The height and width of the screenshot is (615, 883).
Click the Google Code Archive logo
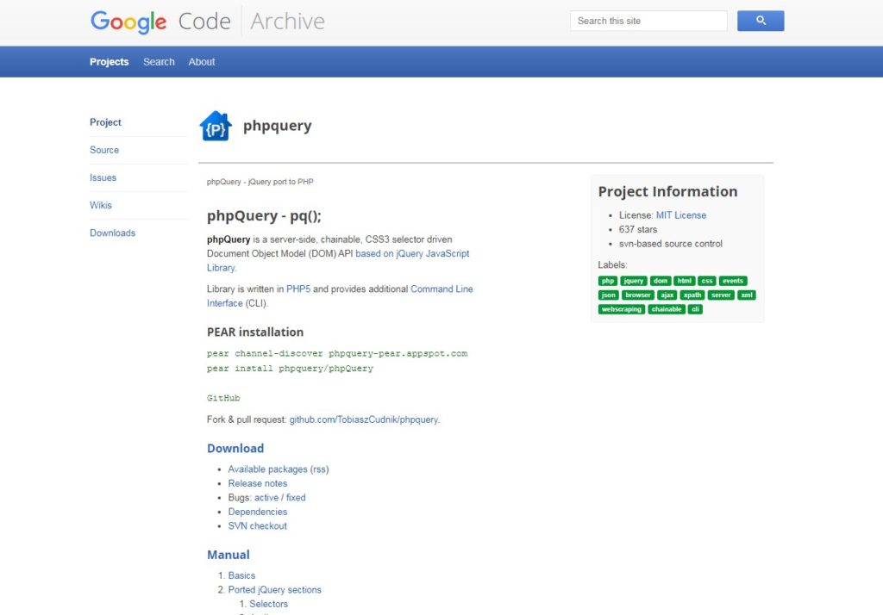click(208, 22)
